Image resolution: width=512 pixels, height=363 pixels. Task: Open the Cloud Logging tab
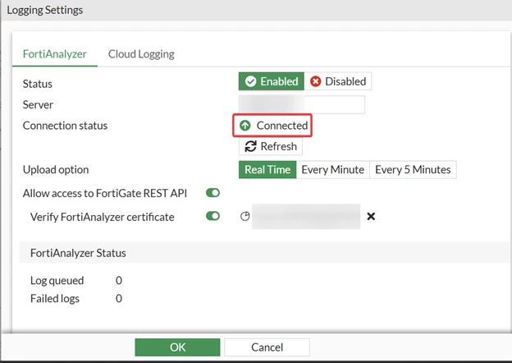(141, 54)
